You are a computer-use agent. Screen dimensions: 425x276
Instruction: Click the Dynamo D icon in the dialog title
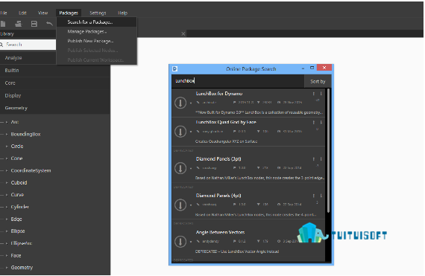point(174,68)
